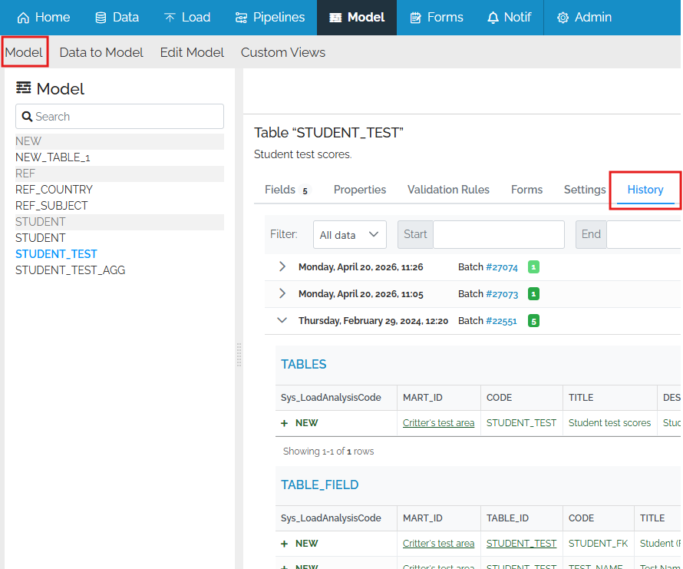Open Batch #22551 link

[501, 321]
